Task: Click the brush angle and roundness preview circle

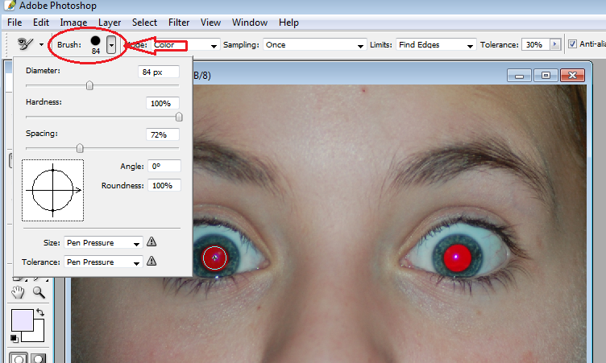Action: pyautogui.click(x=53, y=191)
